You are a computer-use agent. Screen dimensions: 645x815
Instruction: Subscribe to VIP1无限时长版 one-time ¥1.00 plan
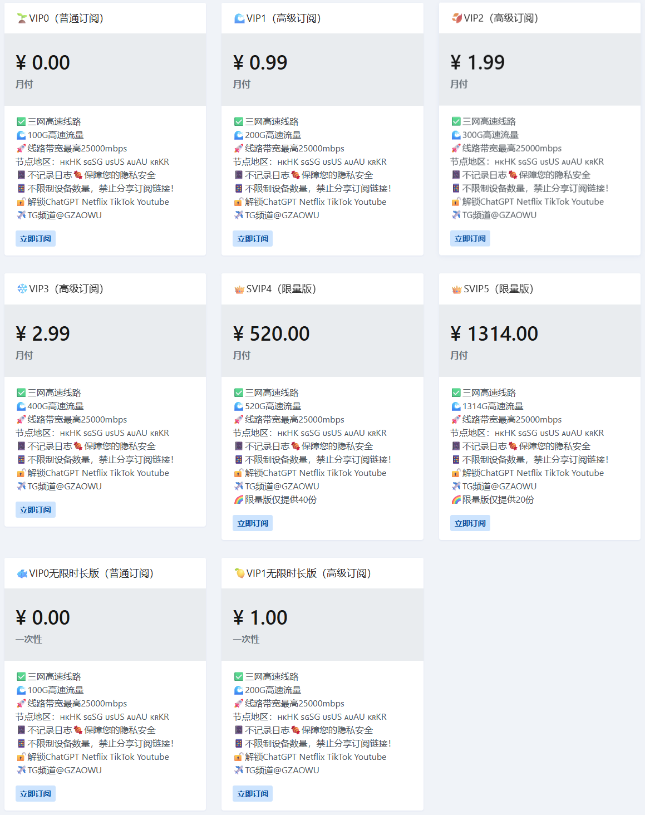click(x=253, y=794)
